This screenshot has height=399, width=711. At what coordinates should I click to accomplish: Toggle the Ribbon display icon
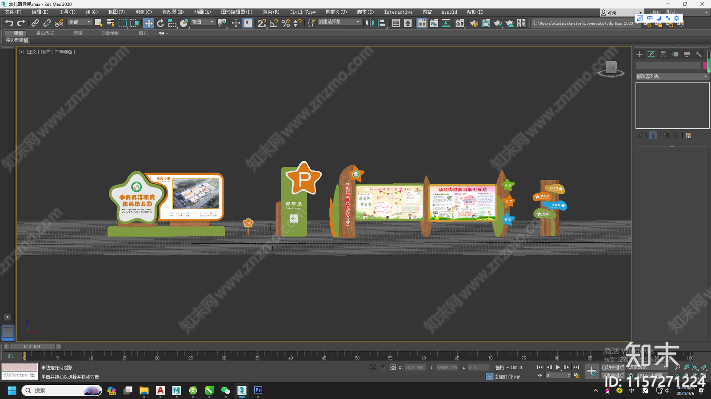coord(422,23)
